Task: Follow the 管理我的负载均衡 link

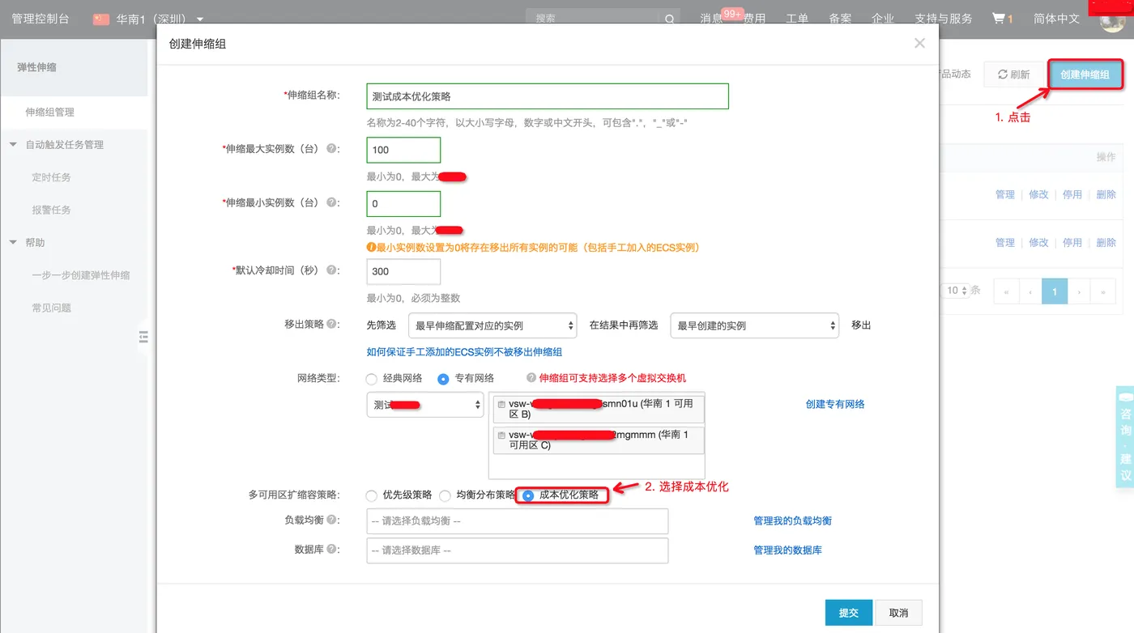Action: tap(792, 520)
